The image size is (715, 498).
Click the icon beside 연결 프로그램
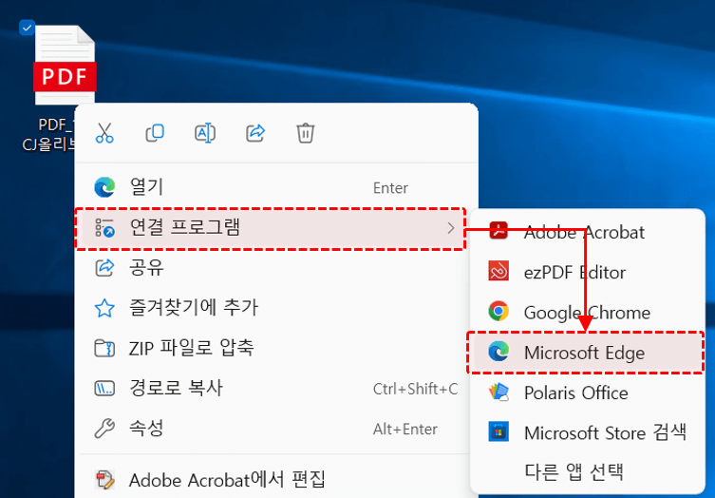pyautogui.click(x=104, y=228)
